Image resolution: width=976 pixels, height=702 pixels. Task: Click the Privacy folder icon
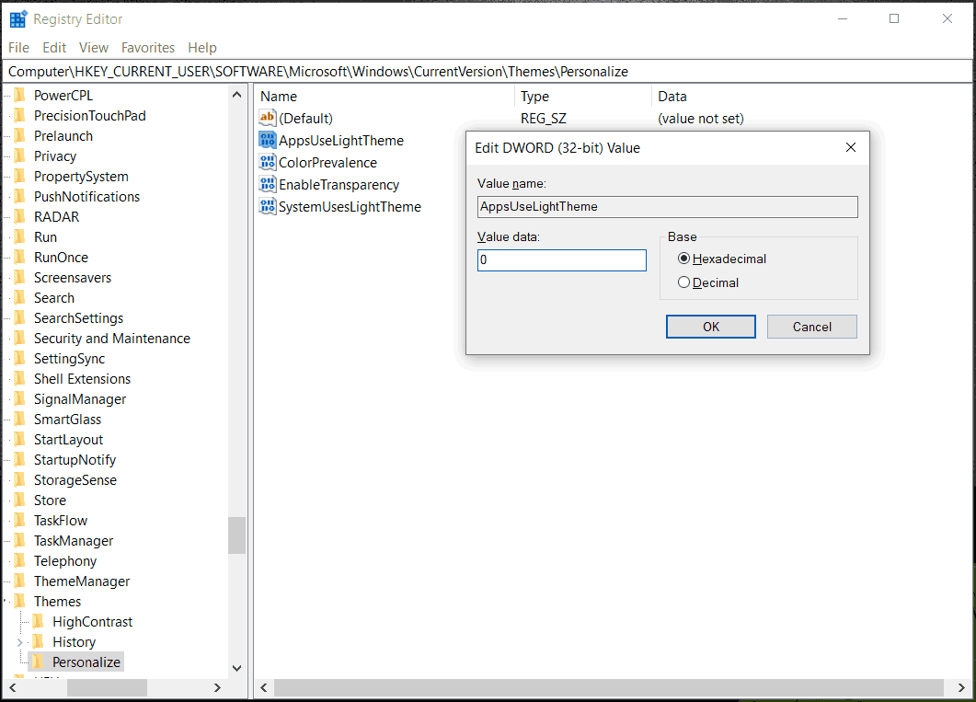20,156
